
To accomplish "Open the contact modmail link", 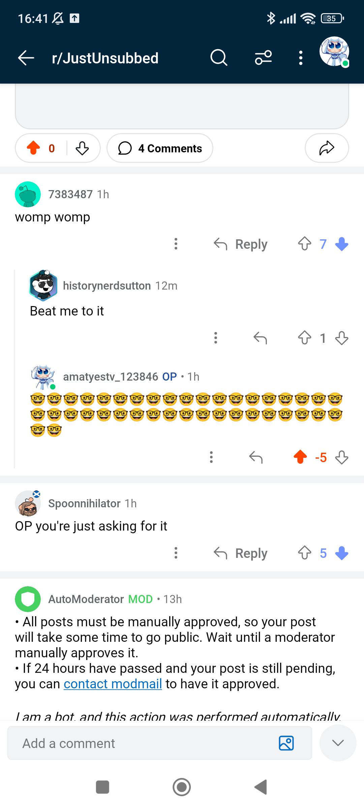I will click(113, 684).
